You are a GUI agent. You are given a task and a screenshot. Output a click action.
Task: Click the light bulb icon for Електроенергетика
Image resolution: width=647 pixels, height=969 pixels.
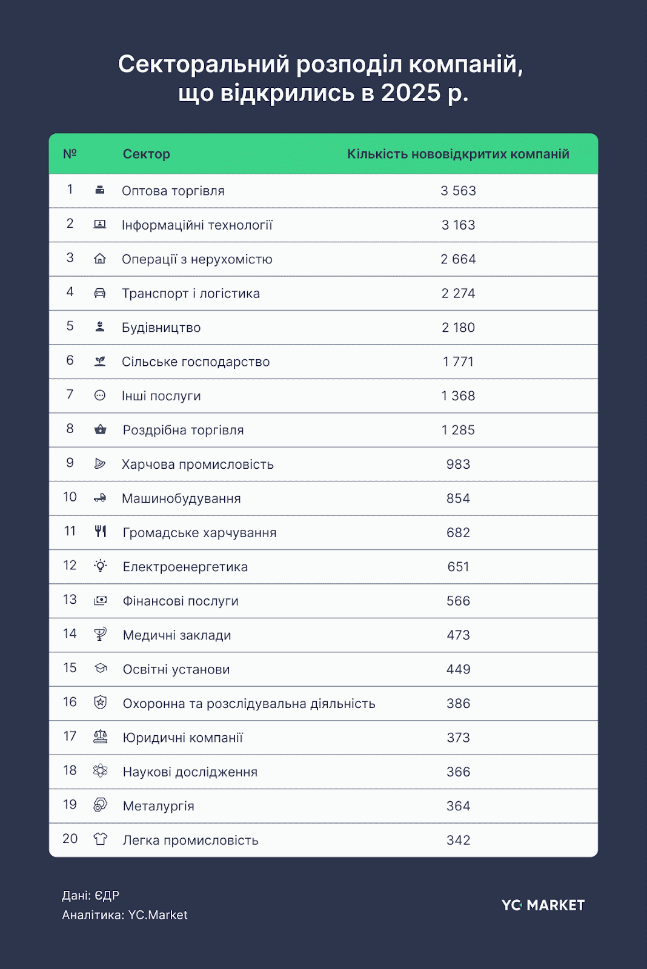pos(101,566)
